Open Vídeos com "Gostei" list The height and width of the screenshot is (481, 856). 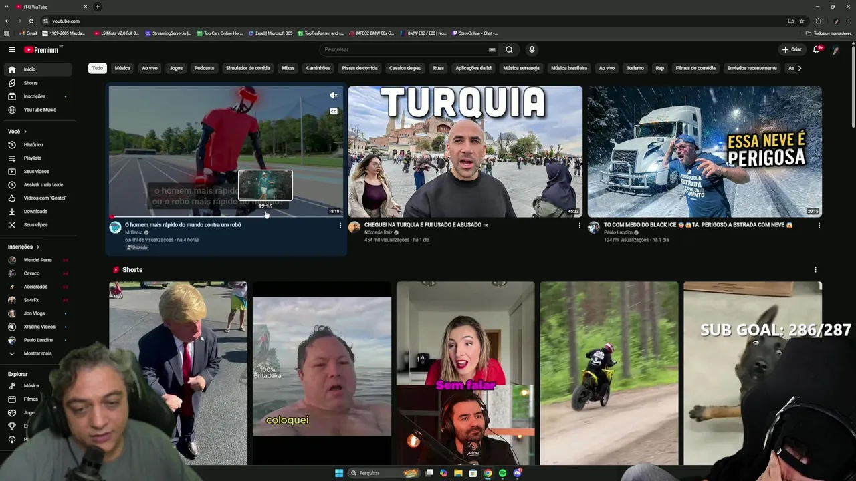point(38,198)
